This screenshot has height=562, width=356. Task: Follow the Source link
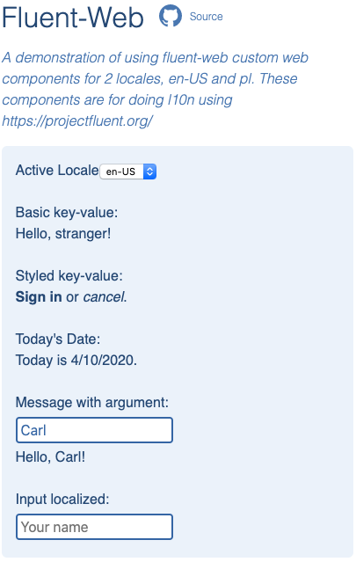pyautogui.click(x=206, y=17)
